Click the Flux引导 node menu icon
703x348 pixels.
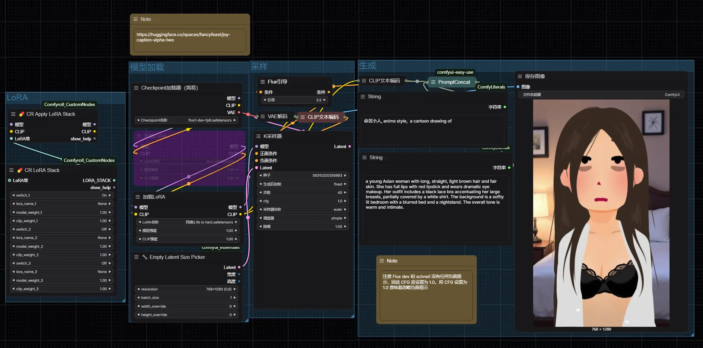coord(262,82)
